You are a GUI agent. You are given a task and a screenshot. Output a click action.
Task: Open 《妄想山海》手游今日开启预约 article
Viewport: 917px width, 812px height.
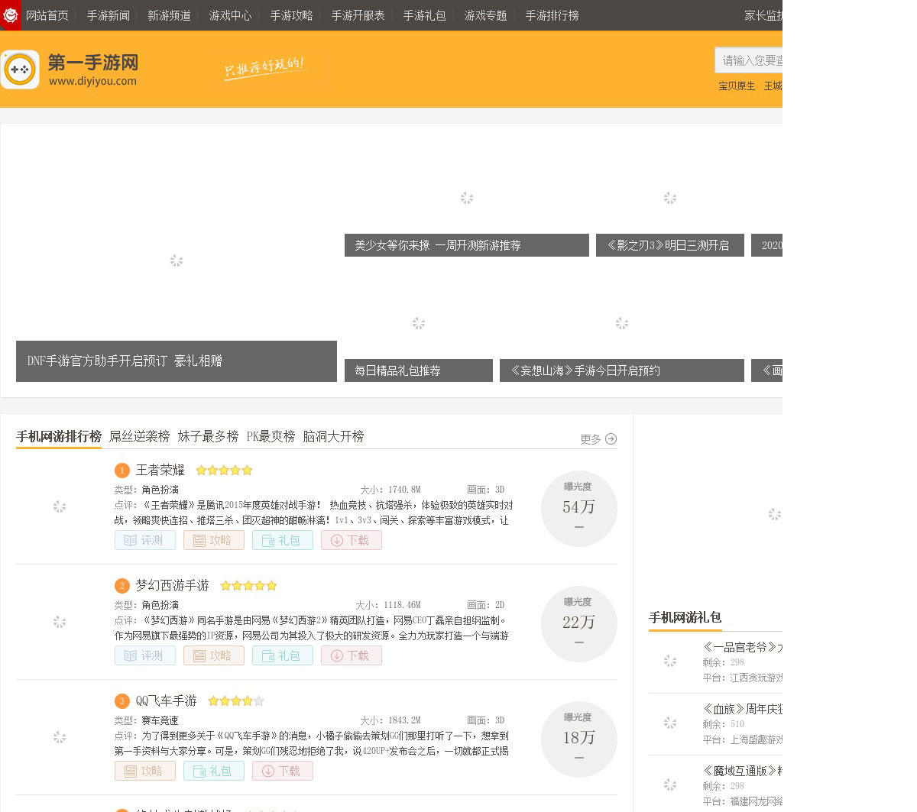(621, 370)
